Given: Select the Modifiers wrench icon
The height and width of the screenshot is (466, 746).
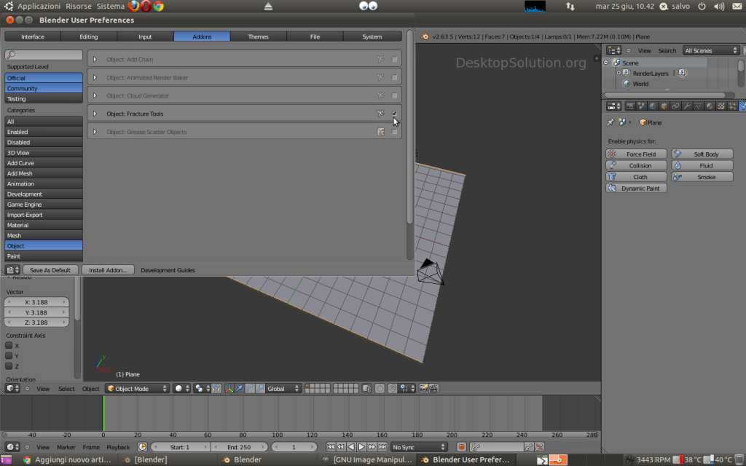Looking at the screenshot, I should tap(687, 106).
